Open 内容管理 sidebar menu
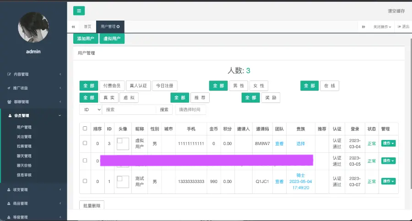412x221 pixels. click(21, 74)
